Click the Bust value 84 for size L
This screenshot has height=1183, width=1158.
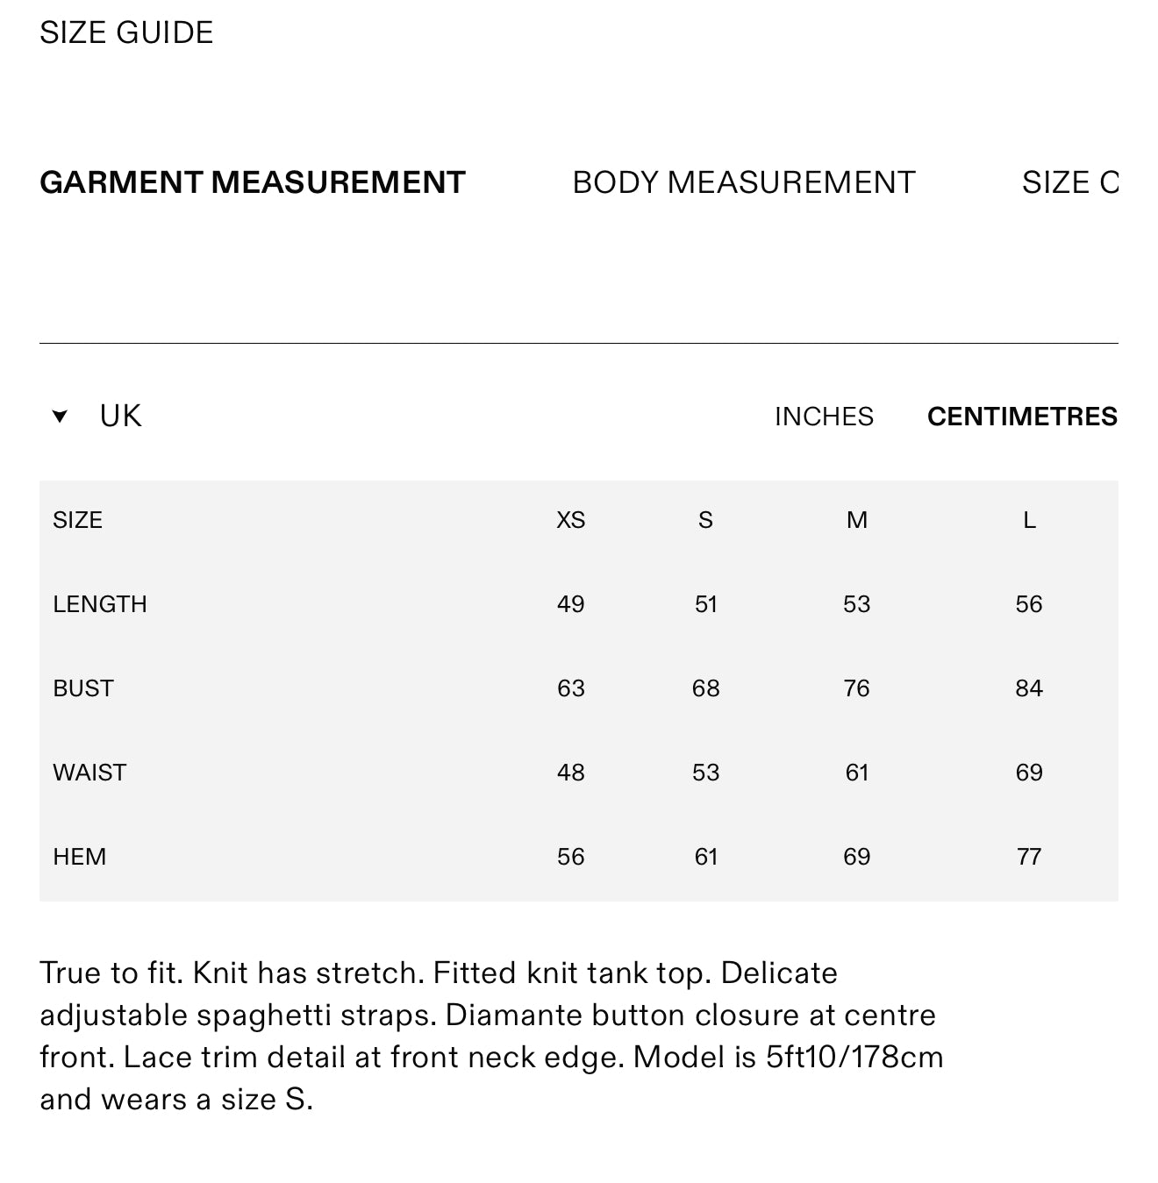(1029, 688)
